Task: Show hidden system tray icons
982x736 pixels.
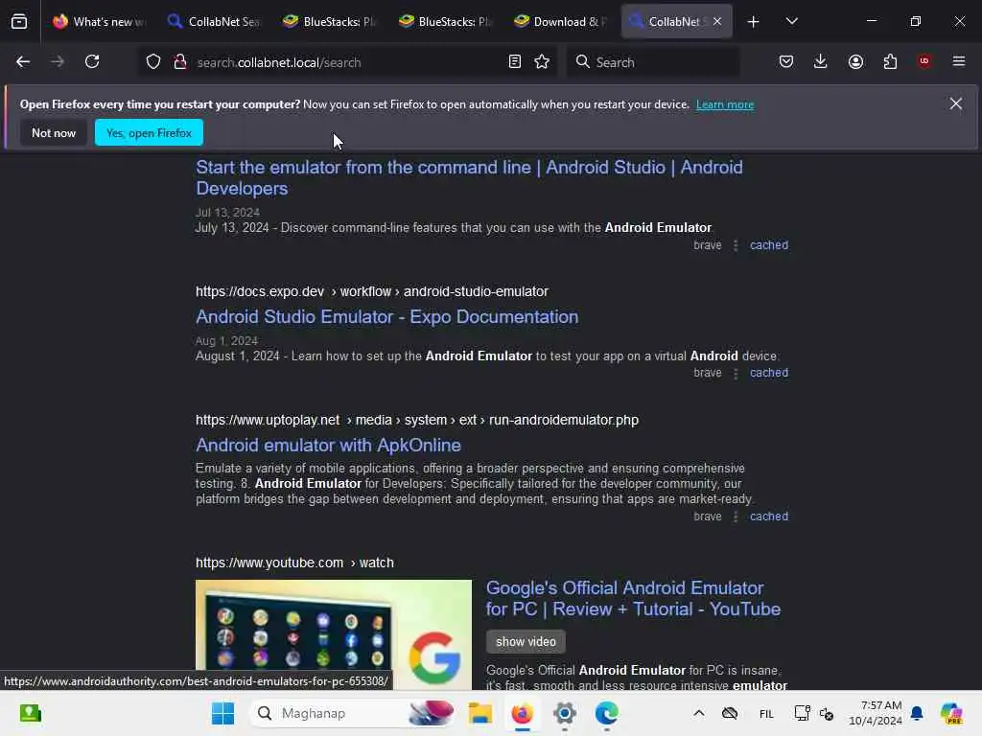Action: [699, 713]
